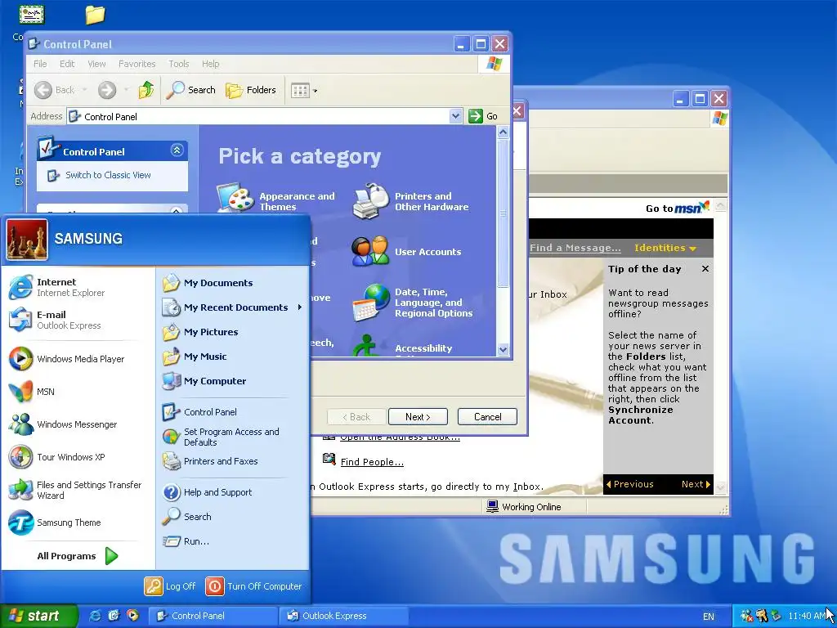Click the Up folder toolbar icon

click(145, 90)
